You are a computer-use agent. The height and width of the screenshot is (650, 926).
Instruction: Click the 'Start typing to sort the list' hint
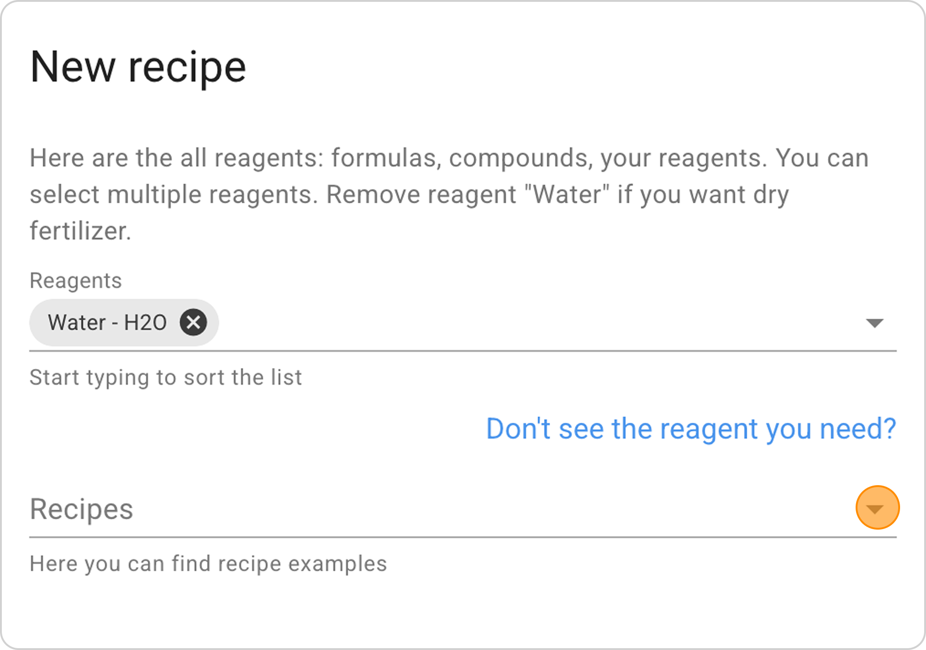pyautogui.click(x=166, y=377)
